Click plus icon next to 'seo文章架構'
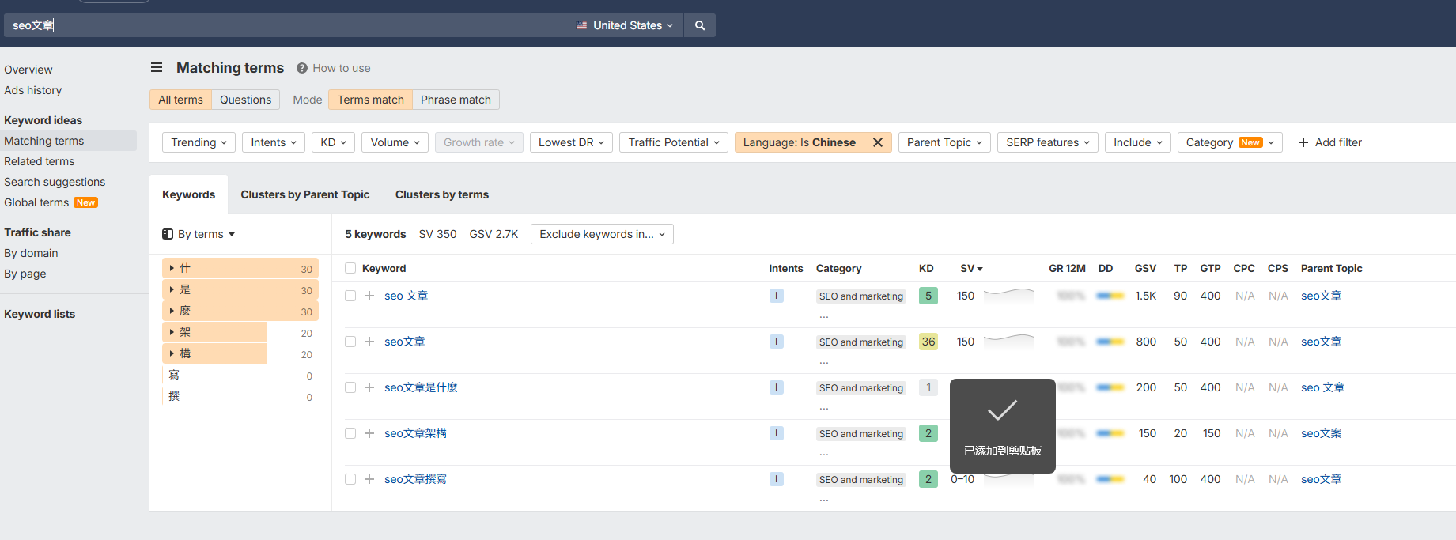The height and width of the screenshot is (540, 1456). 369,433
